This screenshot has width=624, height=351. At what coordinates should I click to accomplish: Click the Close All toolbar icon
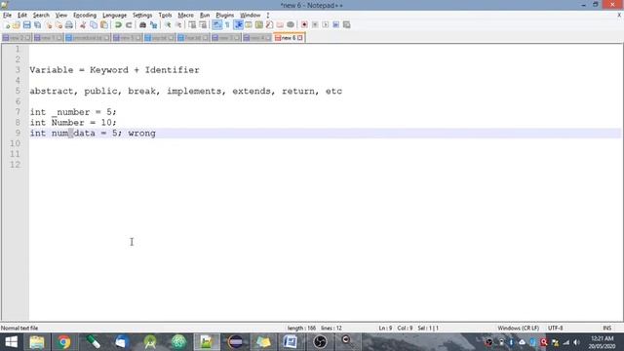click(58, 25)
